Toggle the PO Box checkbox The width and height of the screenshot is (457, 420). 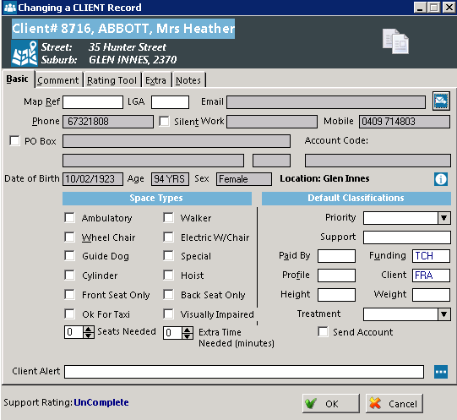(x=14, y=140)
